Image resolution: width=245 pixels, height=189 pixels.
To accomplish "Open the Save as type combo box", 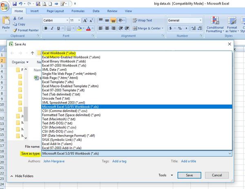I will point(137,153).
